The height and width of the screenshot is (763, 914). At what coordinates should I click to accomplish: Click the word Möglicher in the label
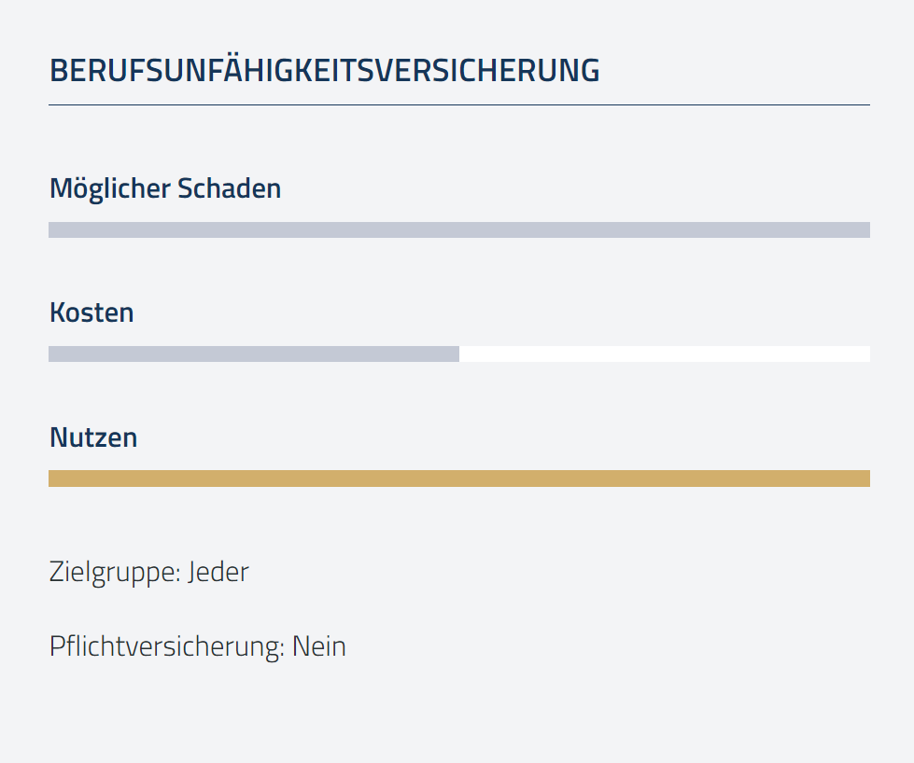click(x=110, y=189)
